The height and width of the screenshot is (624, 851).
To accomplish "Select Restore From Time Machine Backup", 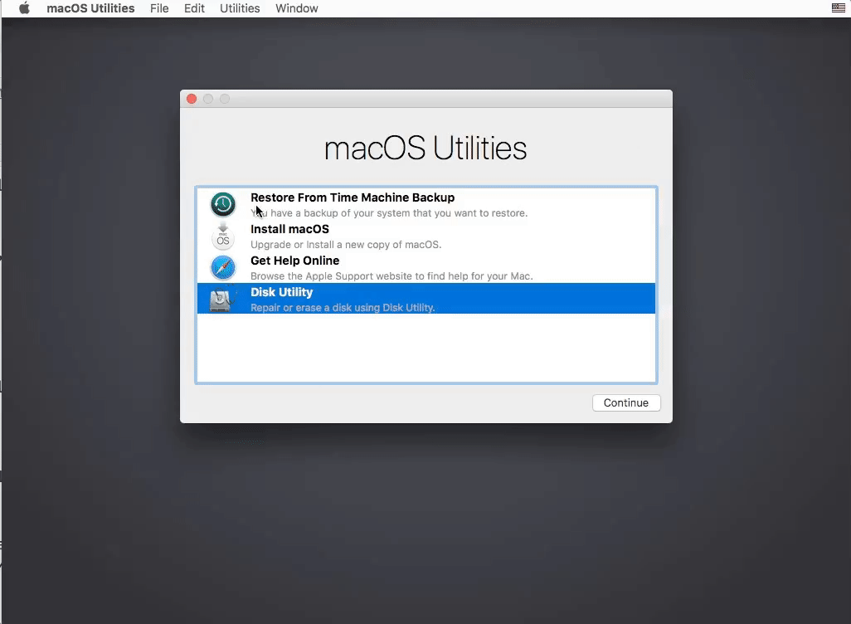I will pyautogui.click(x=353, y=197).
